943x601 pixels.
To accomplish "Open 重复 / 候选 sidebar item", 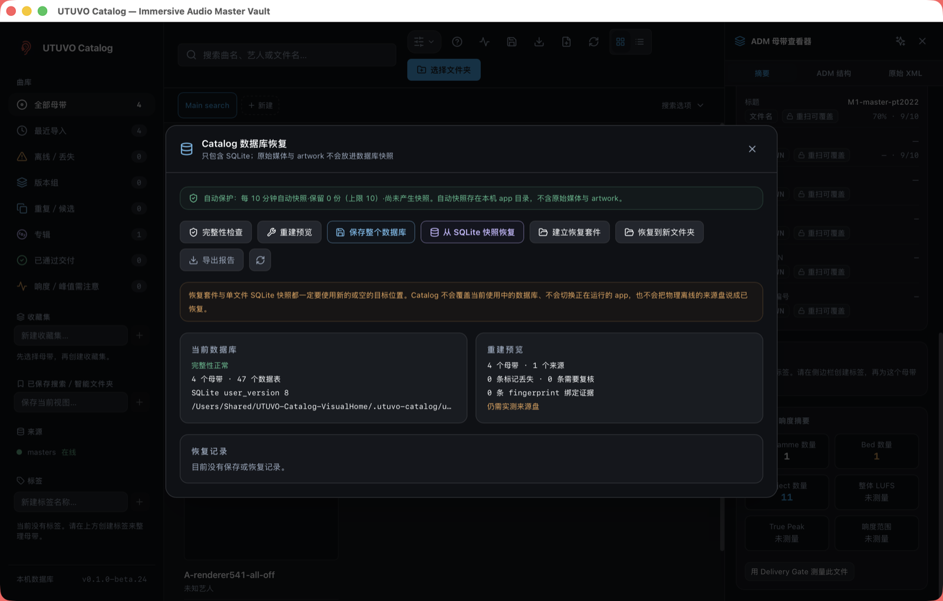I will [x=81, y=209].
